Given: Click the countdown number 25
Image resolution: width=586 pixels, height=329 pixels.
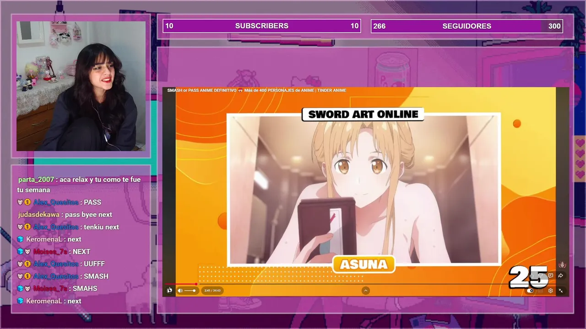Looking at the screenshot, I should tap(528, 277).
